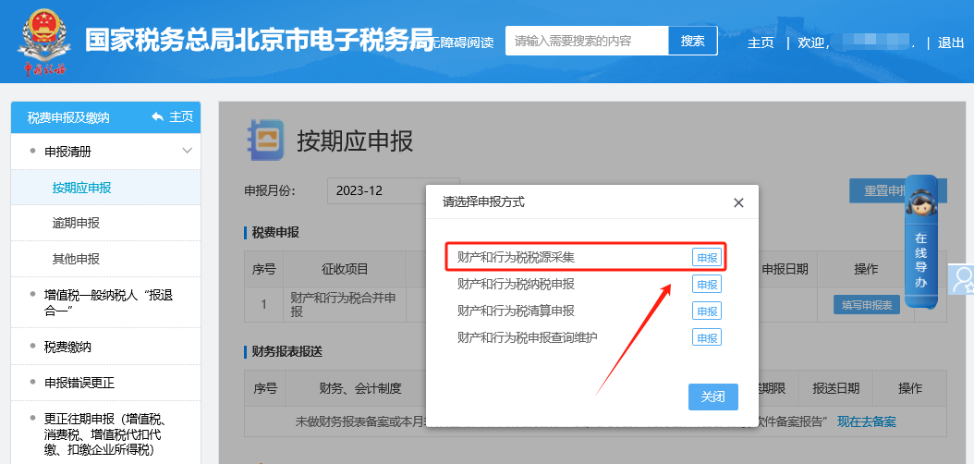The image size is (974, 464).
Task: Click 申报 next to 财产和行为税清算申报
Action: point(707,311)
